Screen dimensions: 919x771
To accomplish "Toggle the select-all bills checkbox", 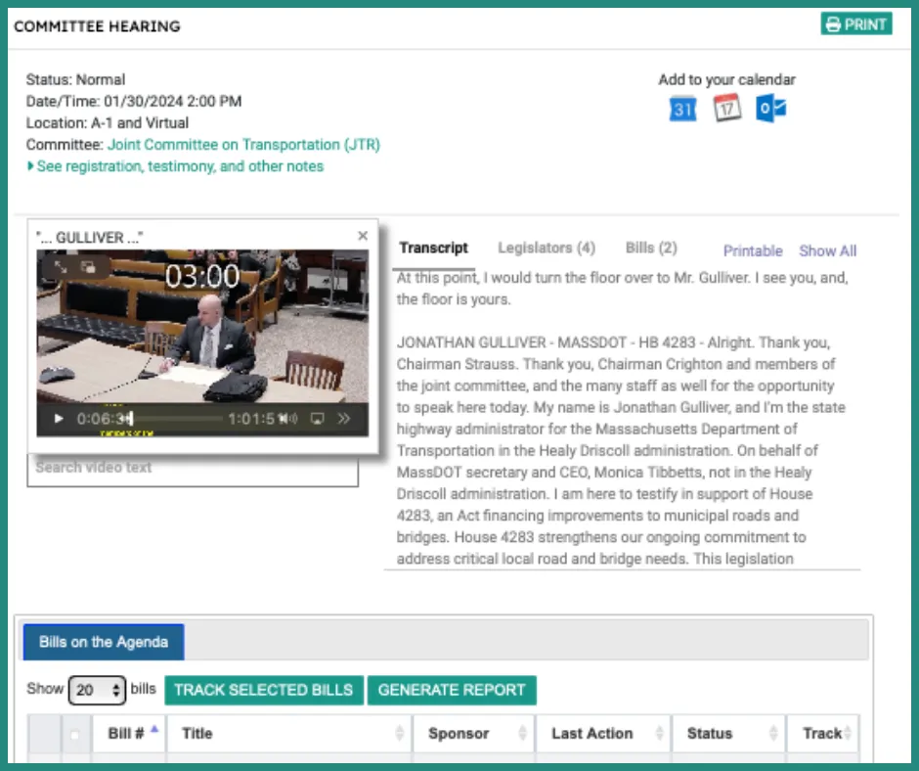I will click(x=75, y=734).
